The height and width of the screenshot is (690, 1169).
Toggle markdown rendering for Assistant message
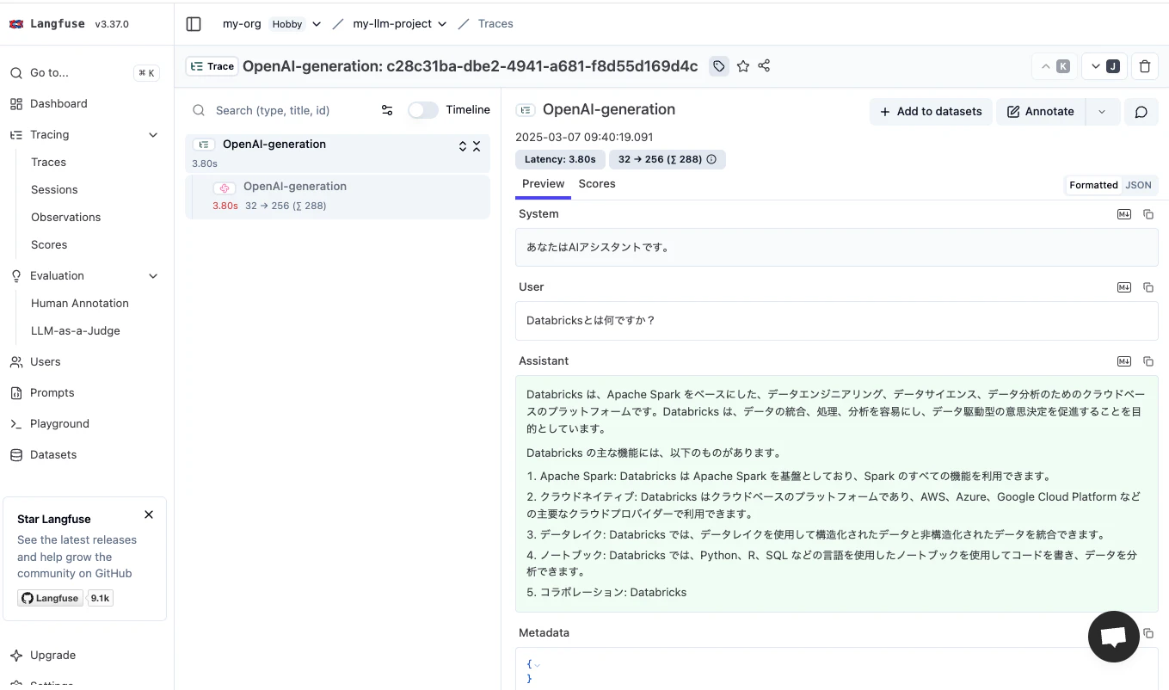pos(1124,361)
